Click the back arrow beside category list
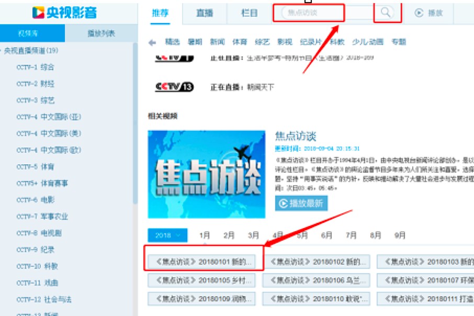 point(152,42)
